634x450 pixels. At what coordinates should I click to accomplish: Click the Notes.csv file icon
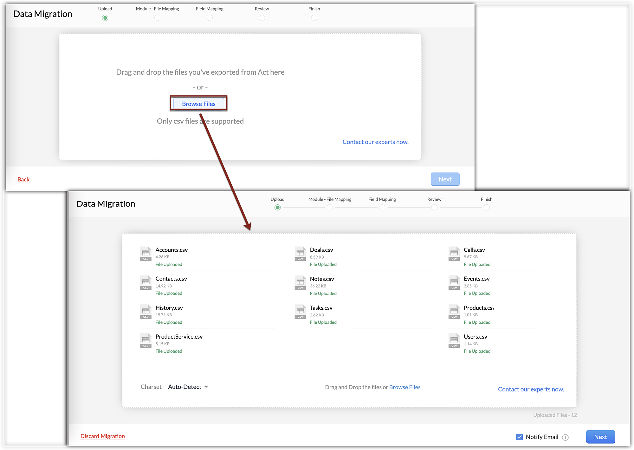coord(300,282)
